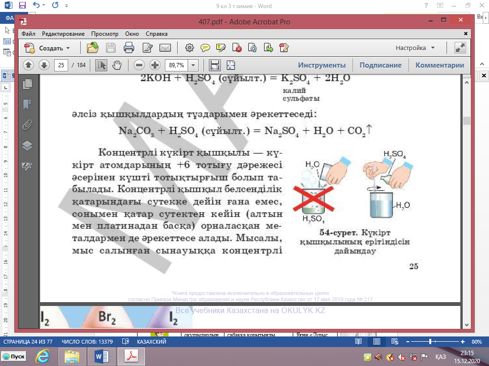Viewport: 489px width, 366px height.
Task: Click the extract page icon
Action: pos(268,48)
